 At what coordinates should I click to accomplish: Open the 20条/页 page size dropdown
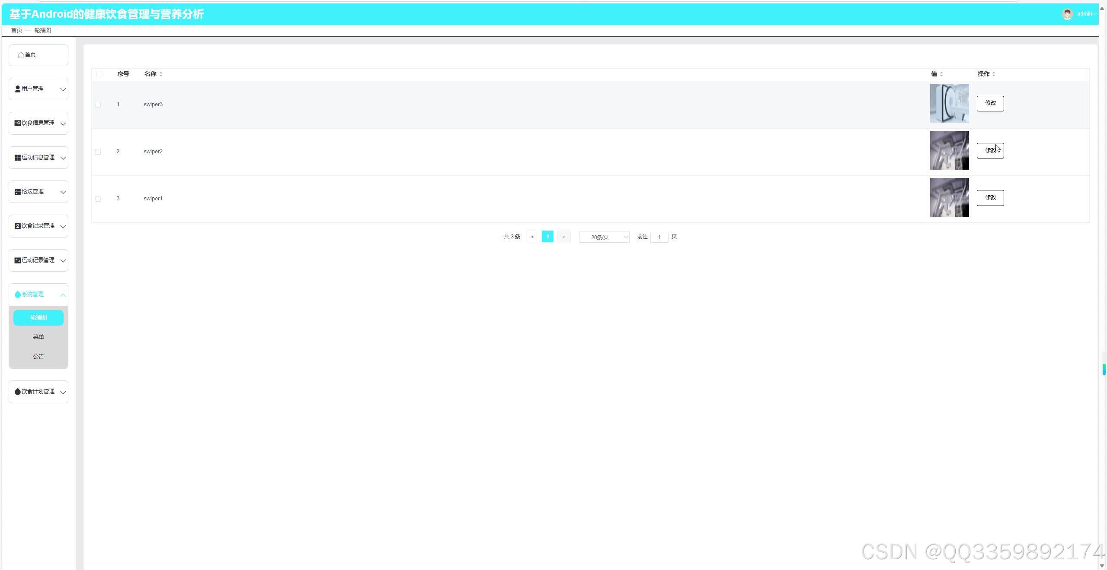coord(604,237)
